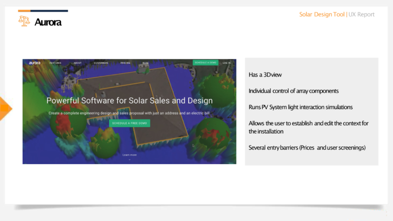
Task: Click the aurora logo in website screenshot
Action: pyautogui.click(x=34, y=63)
